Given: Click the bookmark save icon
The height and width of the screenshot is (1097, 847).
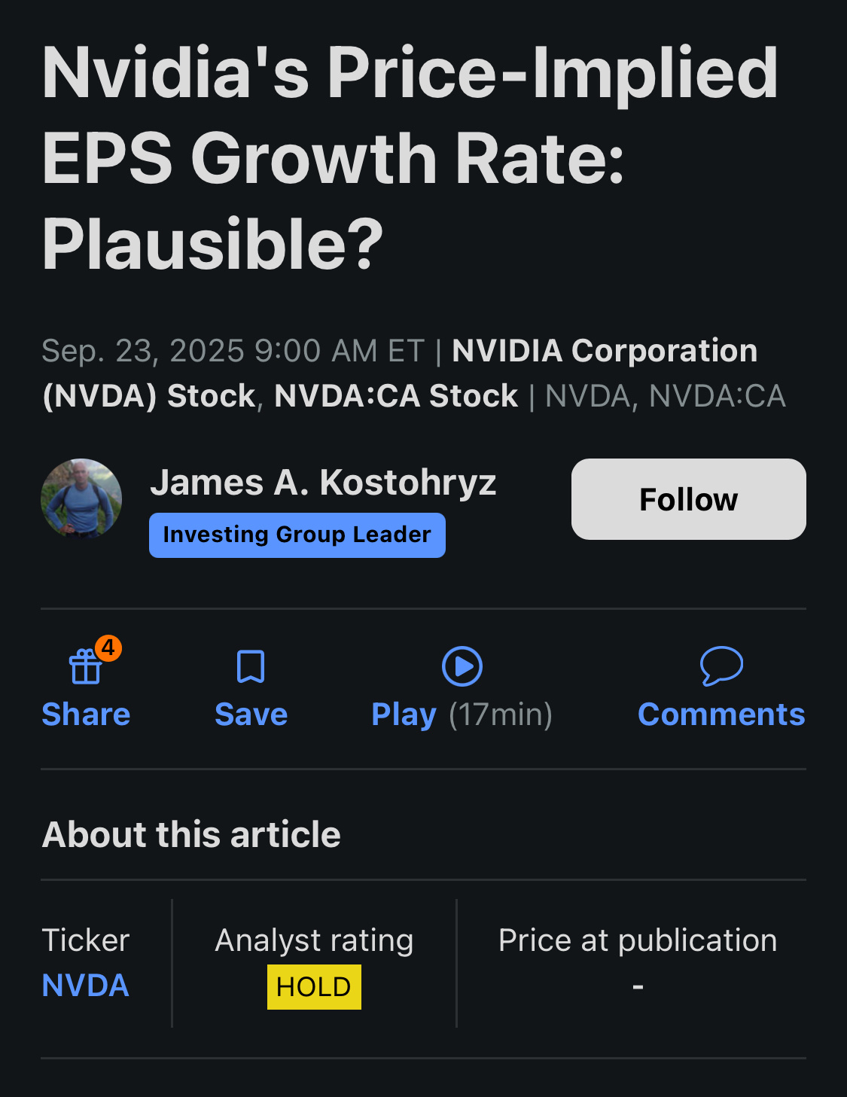Looking at the screenshot, I should pyautogui.click(x=251, y=666).
